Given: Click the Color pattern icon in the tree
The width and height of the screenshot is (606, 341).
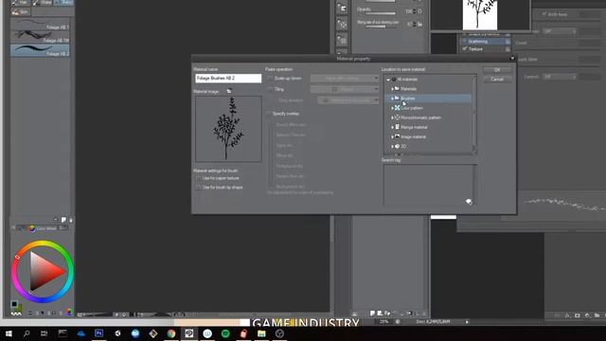Looking at the screenshot, I should (397, 108).
